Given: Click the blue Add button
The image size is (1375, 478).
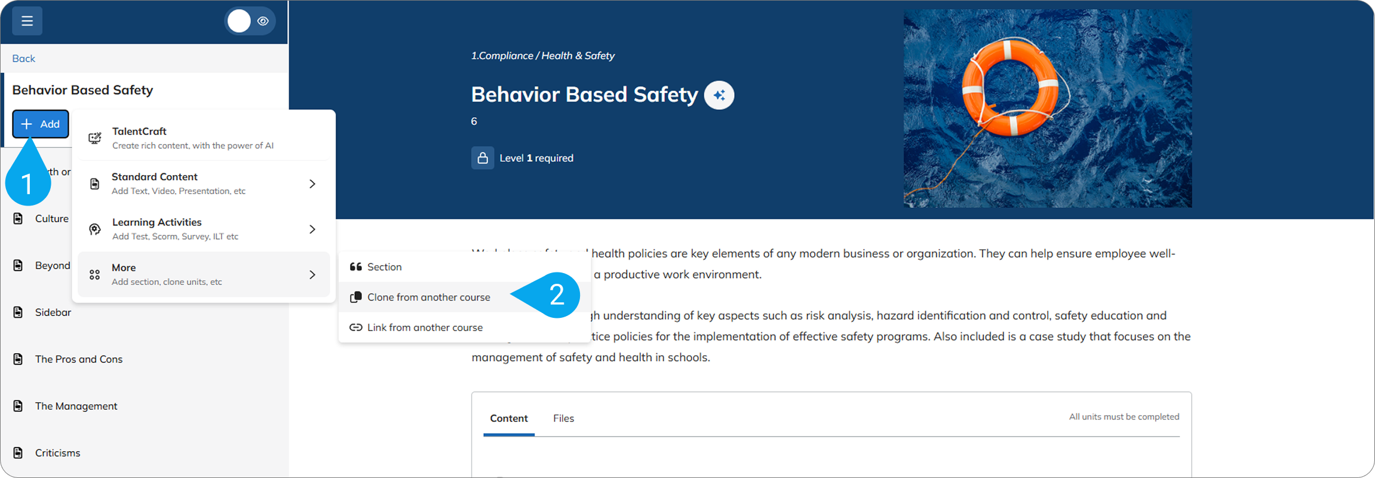Looking at the screenshot, I should [41, 124].
